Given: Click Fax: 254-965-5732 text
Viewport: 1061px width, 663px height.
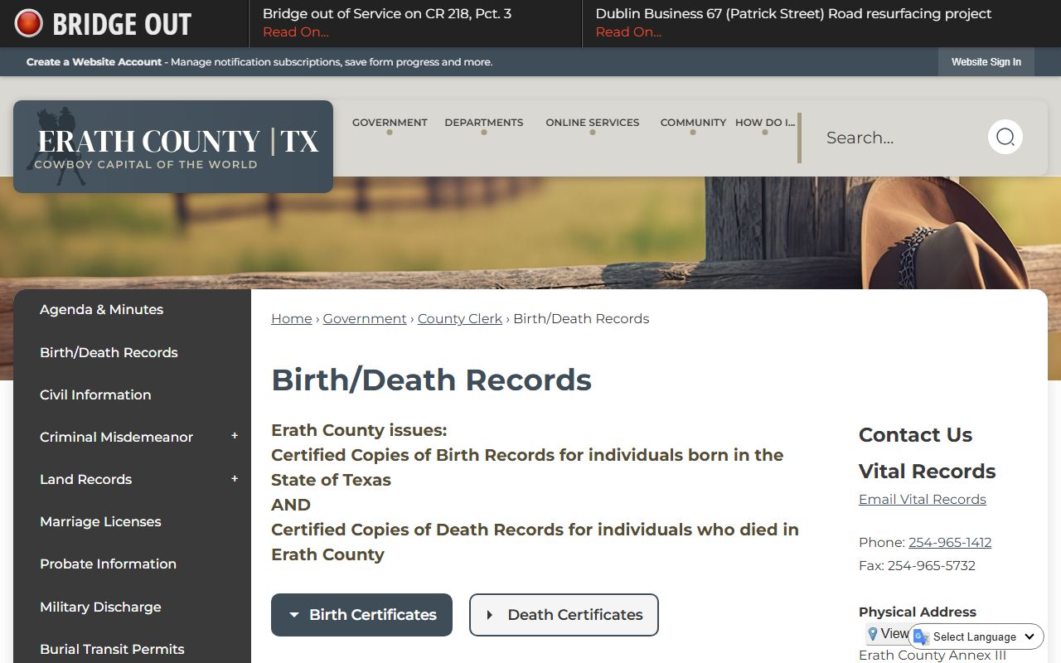Looking at the screenshot, I should click(x=917, y=565).
